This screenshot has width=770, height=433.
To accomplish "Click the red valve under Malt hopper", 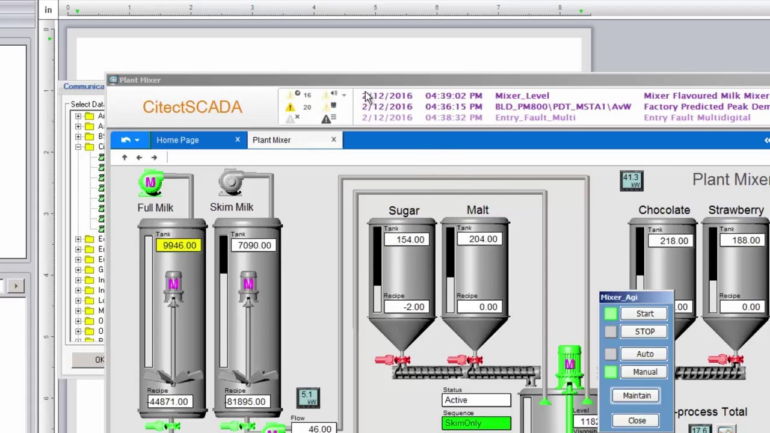I will pyautogui.click(x=465, y=360).
